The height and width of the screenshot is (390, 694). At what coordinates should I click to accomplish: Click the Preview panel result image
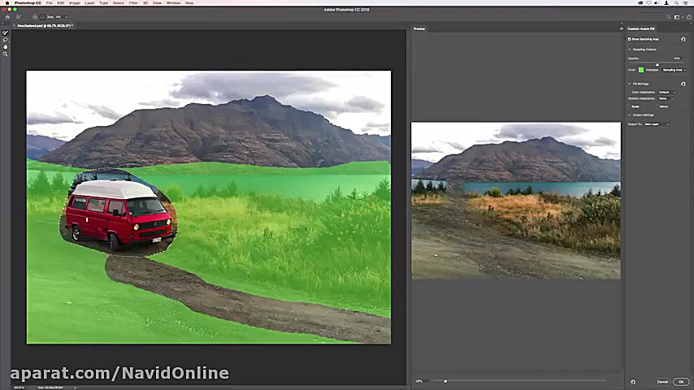tap(516, 201)
